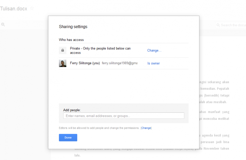Viewport: 246px width, 160px height.
Task: Click the Tulisan.docx document title
Action: (13, 9)
